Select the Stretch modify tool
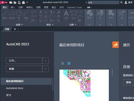Screen dimensions: 134x101 tap(41, 20)
